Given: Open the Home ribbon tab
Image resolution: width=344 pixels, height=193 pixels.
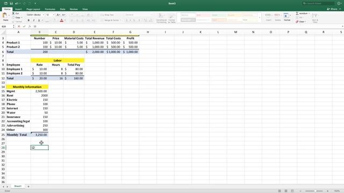Looking at the screenshot, I should (x=7, y=9).
